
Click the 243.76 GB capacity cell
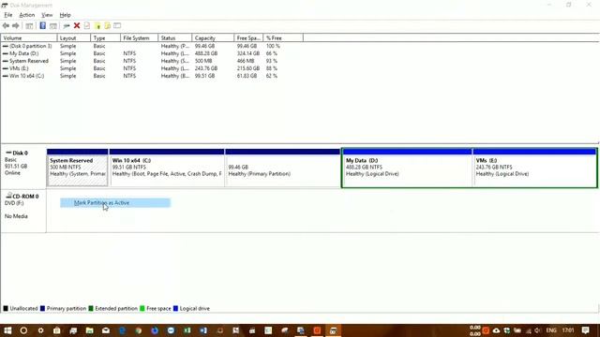coord(206,68)
